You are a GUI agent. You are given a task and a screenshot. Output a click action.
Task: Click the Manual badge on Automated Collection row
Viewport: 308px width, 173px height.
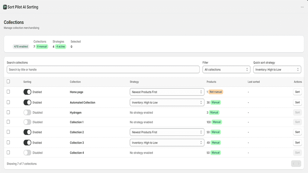coord(215,102)
